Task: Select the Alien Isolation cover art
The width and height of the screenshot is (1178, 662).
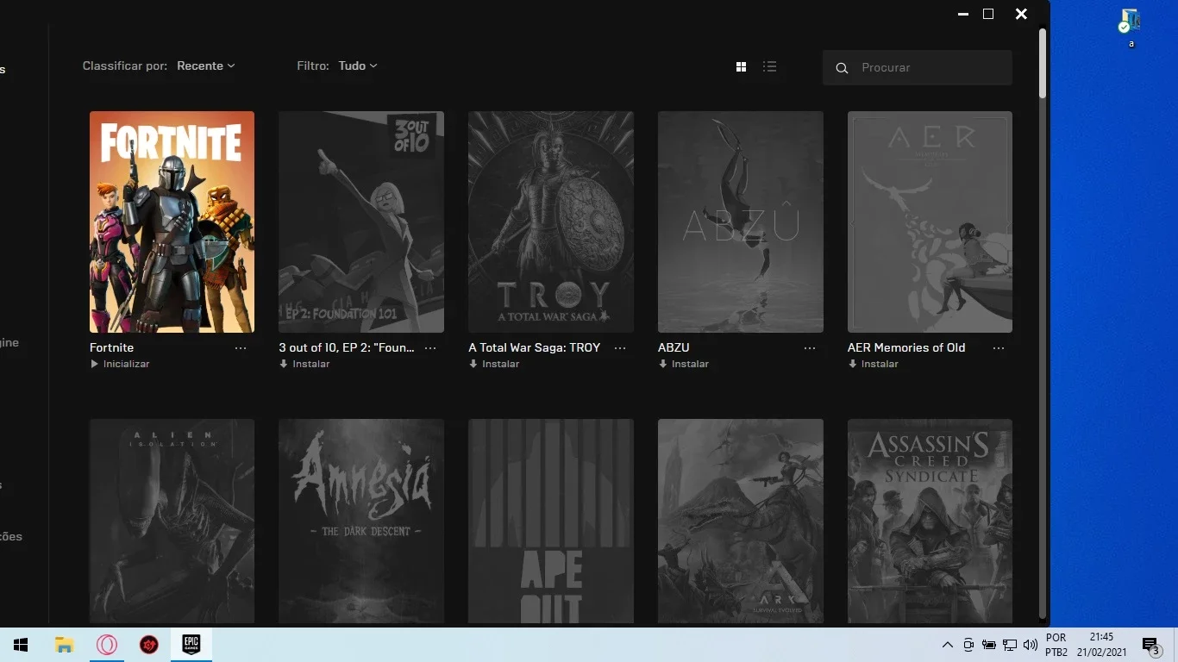Action: [x=172, y=521]
